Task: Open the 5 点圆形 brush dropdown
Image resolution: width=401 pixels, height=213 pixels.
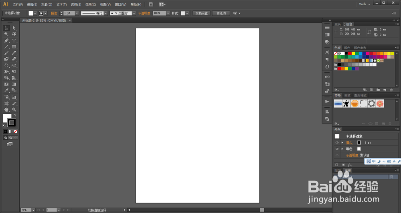Action: point(134,13)
